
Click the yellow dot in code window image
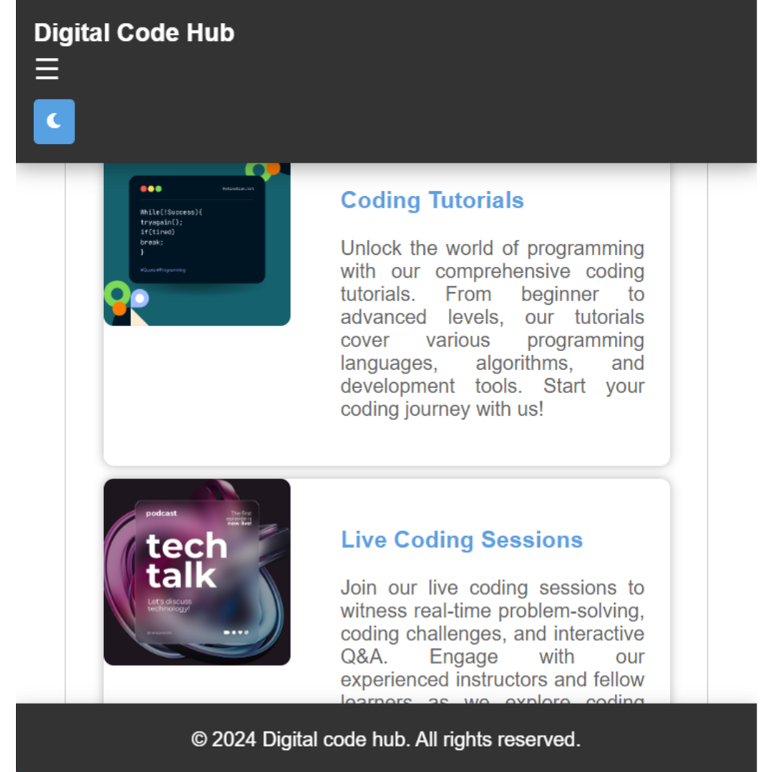(x=151, y=188)
